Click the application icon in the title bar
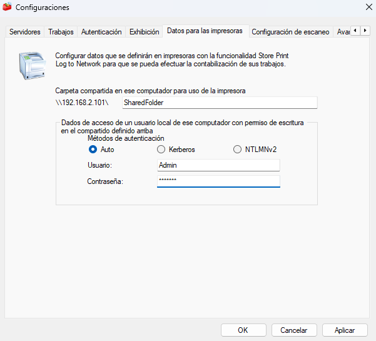Screen dimensions: 376x341 click(7, 7)
